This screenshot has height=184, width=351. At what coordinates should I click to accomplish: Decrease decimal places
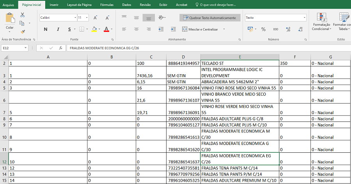(300, 29)
